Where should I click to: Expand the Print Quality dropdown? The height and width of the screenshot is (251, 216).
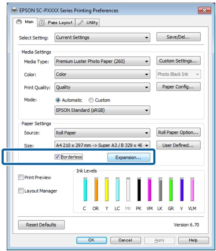pos(102,87)
